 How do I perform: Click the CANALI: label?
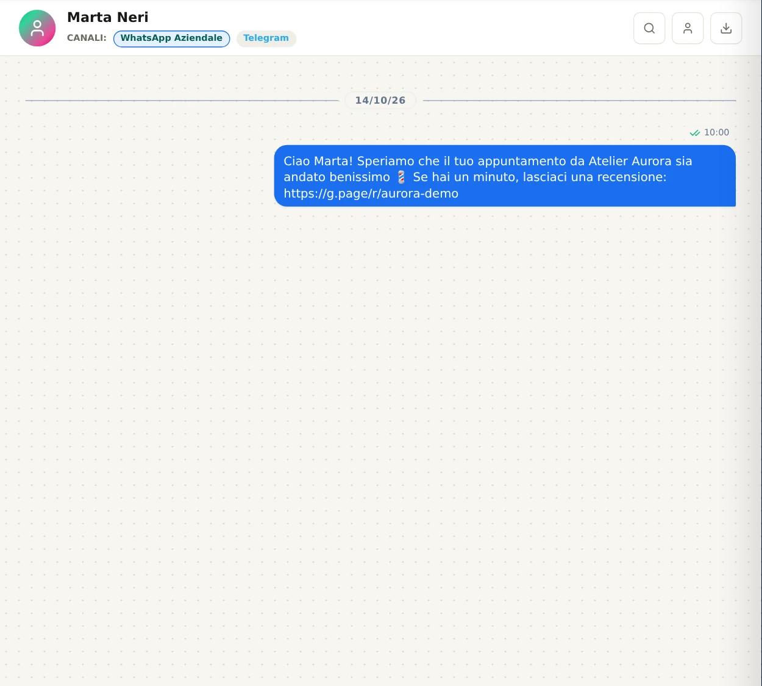pyautogui.click(x=87, y=38)
